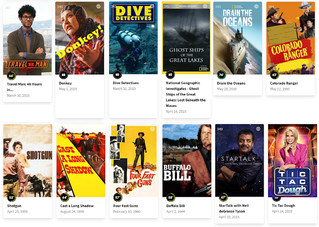
Task: Open the Dive Detectives poster image
Action: (134, 38)
